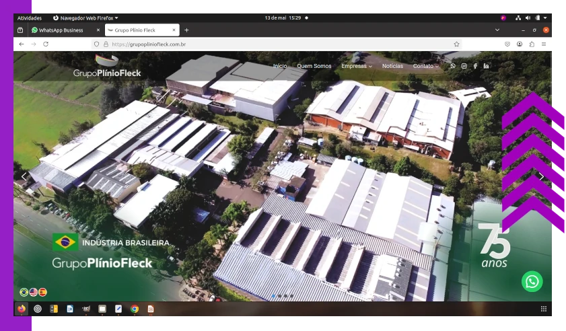Advance carousel with right arrow
This screenshot has height=331, width=566.
(x=541, y=176)
